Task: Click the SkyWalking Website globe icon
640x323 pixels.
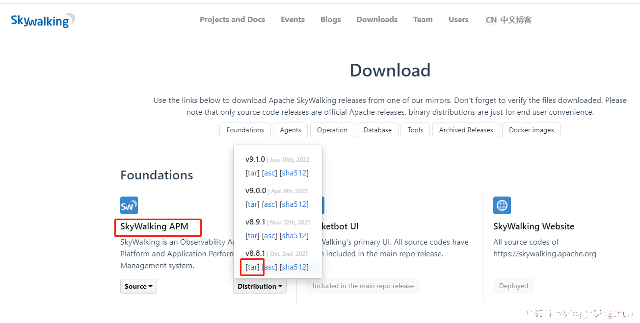Action: pos(502,205)
